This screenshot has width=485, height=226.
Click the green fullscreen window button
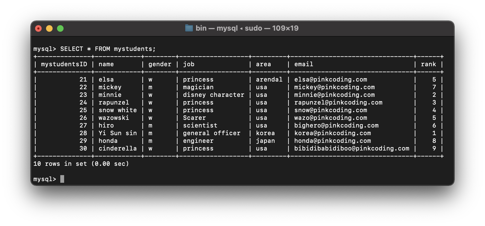60,28
